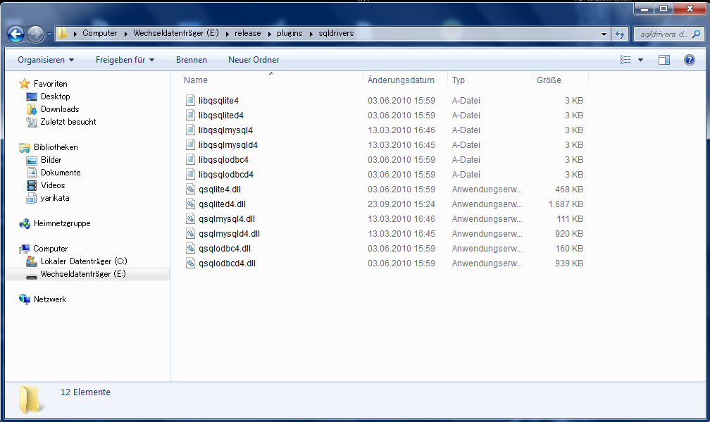Click the back navigation arrow

[15, 33]
